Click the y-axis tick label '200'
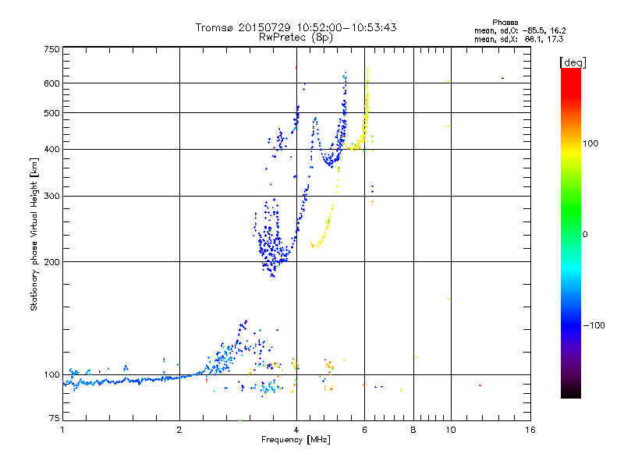This screenshot has height=468, width=624. click(51, 262)
